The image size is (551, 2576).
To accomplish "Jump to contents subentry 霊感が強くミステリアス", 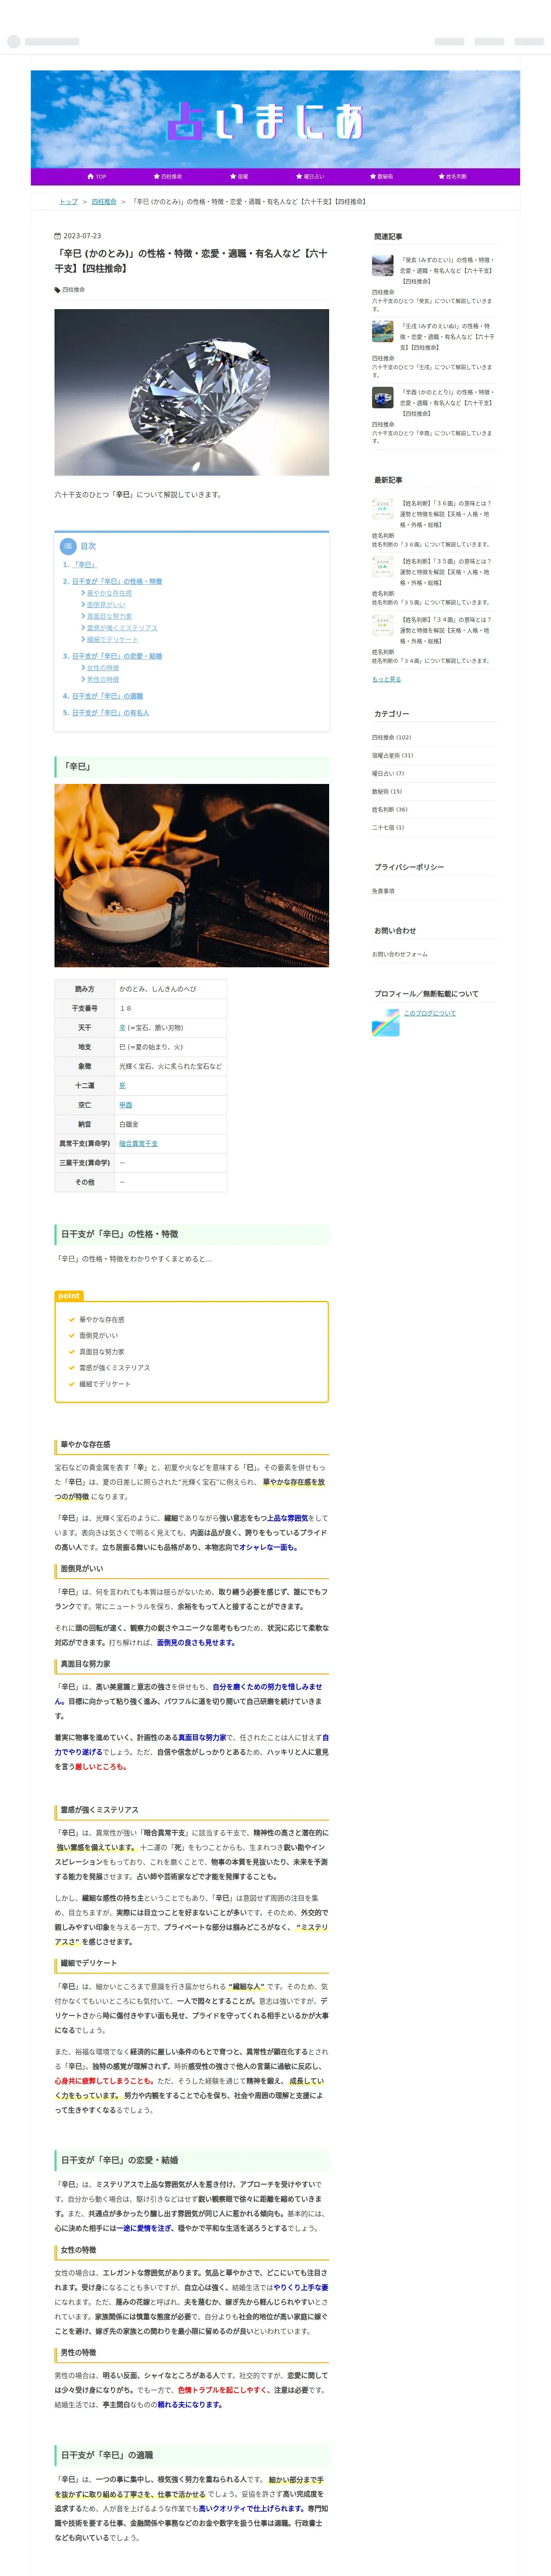I will [122, 628].
